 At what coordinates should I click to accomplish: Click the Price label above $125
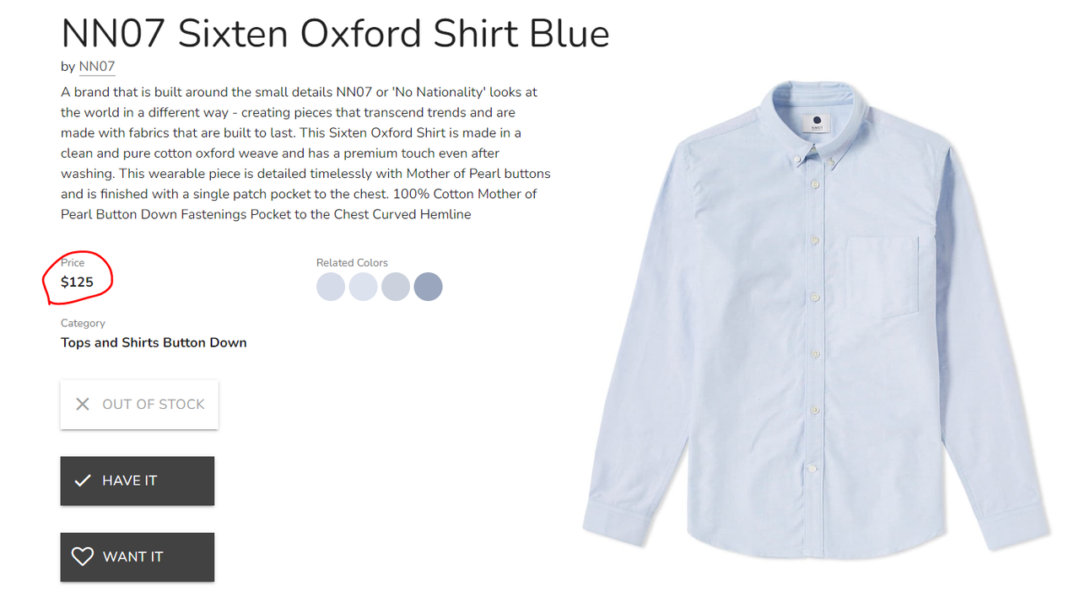73,262
